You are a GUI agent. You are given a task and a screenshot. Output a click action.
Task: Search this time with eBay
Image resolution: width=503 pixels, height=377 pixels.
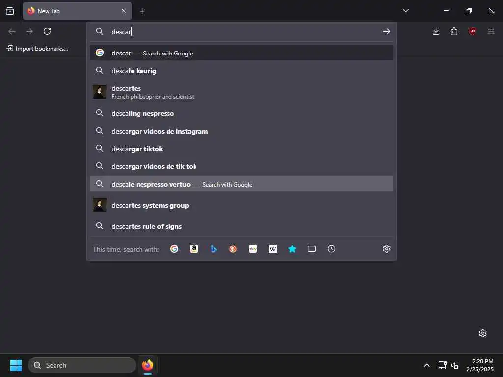click(x=253, y=249)
